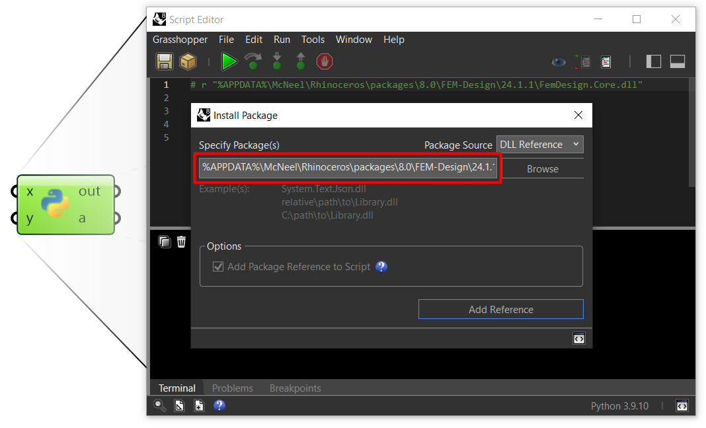Click the out output on Python component

coord(89,192)
